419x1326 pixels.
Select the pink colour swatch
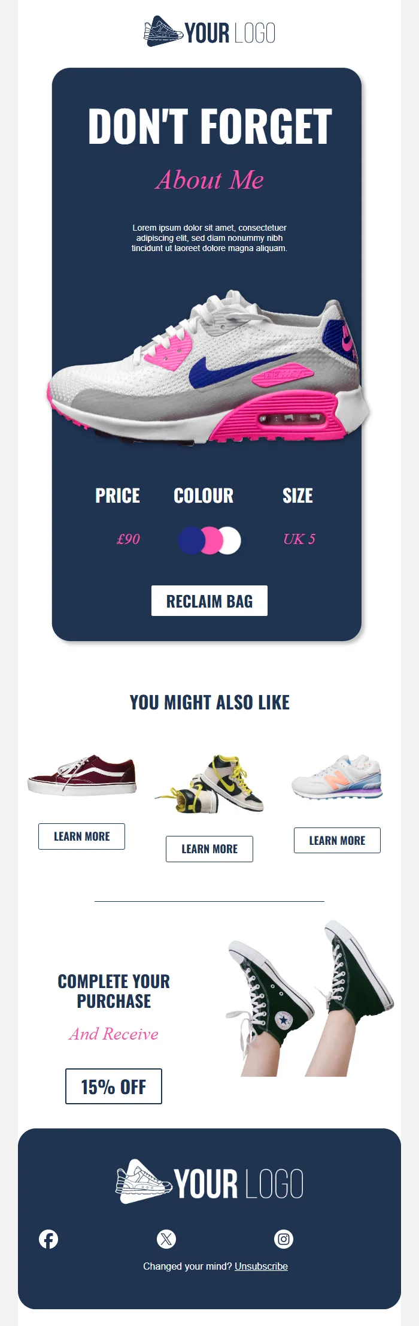point(211,540)
